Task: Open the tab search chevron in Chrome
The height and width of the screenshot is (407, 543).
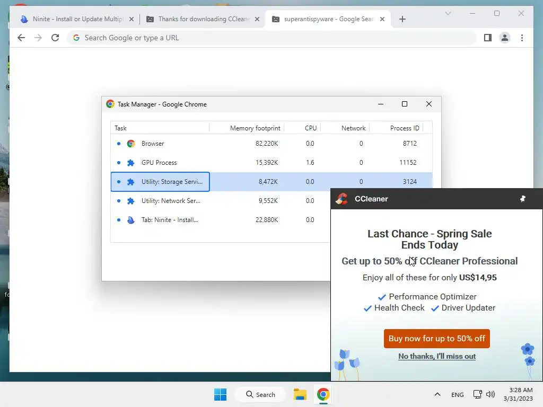Action: point(448,13)
